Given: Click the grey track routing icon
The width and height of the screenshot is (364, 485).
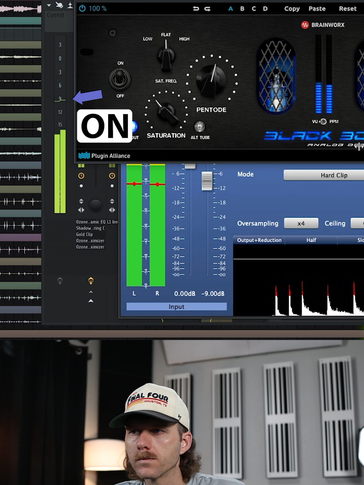Looking at the screenshot, I should 60,281.
